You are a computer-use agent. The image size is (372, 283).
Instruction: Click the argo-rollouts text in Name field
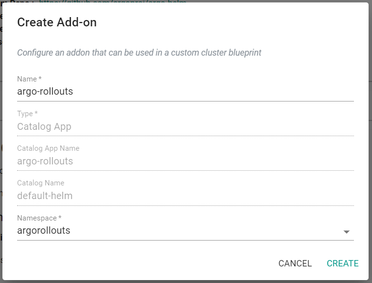coord(45,91)
